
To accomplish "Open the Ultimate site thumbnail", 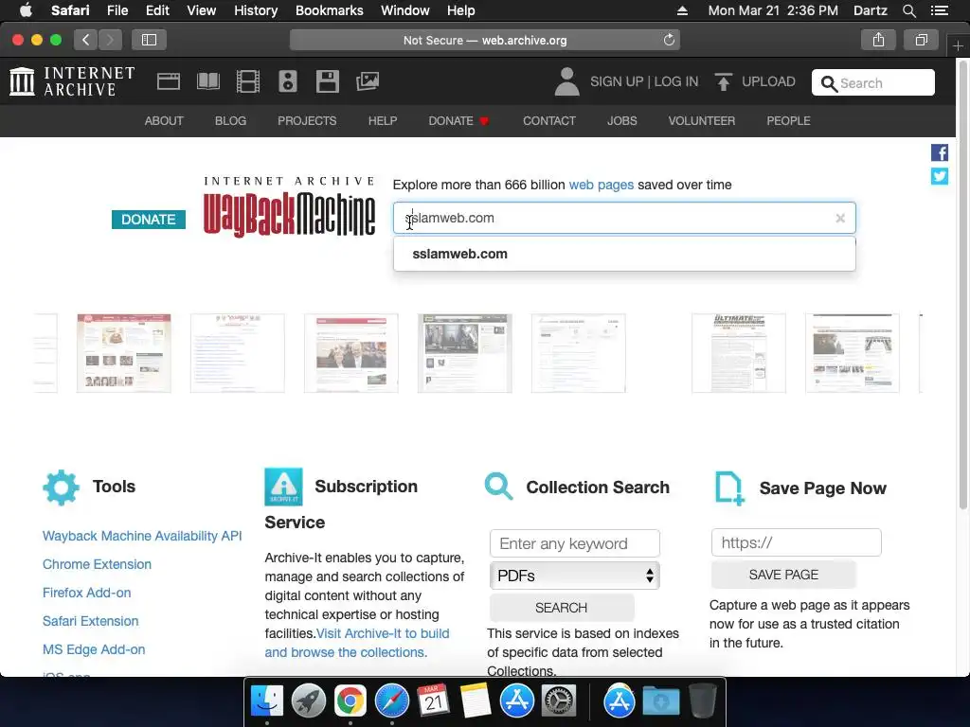I will tap(739, 353).
